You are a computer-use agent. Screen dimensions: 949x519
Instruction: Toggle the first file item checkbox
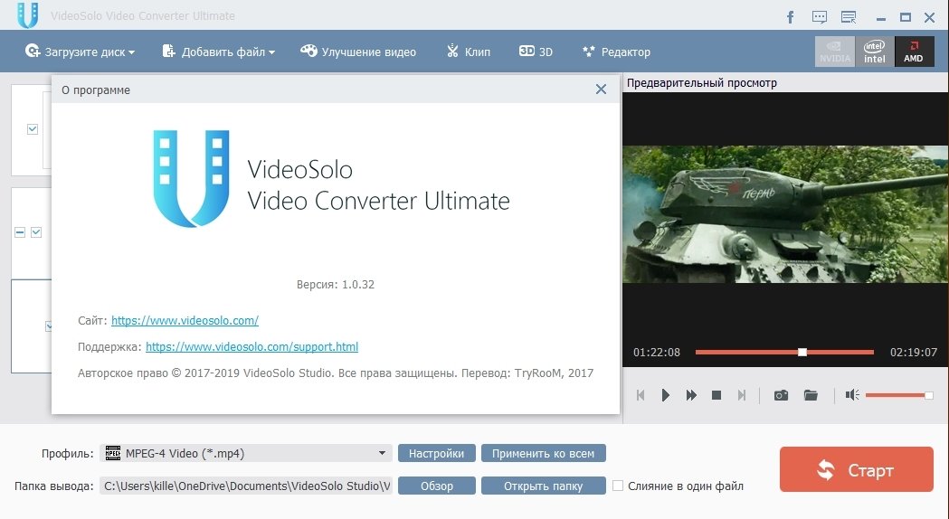[33, 129]
